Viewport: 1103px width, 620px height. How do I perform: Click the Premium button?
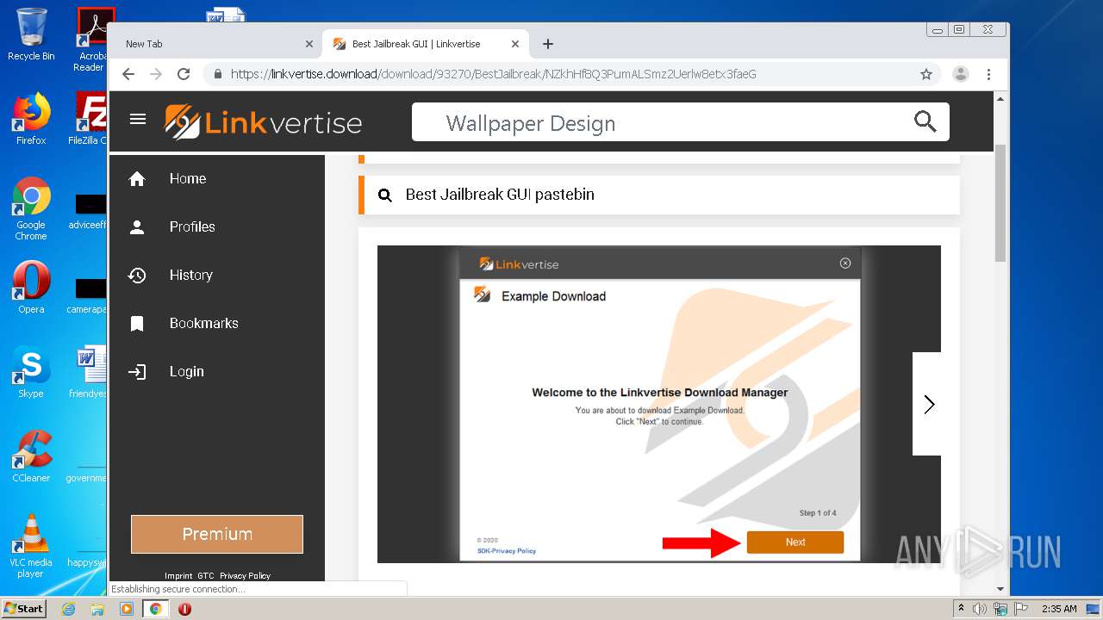[x=217, y=534]
